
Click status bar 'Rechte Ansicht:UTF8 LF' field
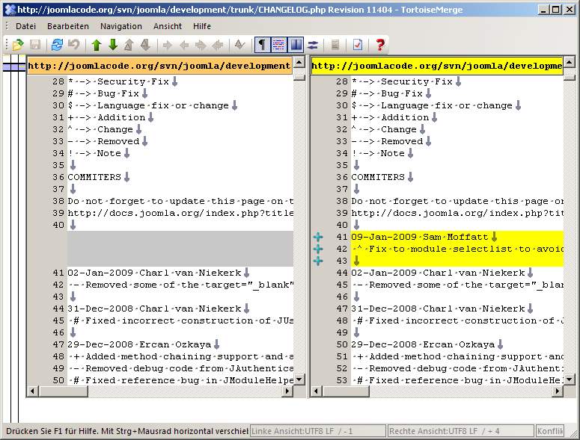[460, 431]
